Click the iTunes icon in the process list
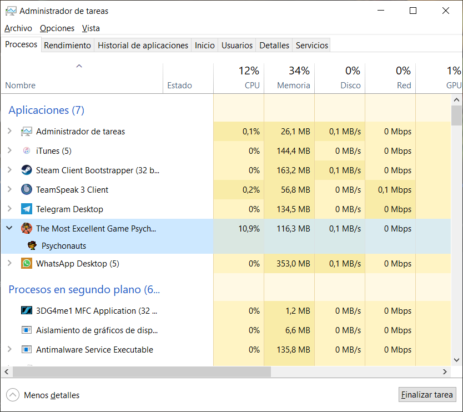Screen dimensions: 463x412 coord(26,150)
